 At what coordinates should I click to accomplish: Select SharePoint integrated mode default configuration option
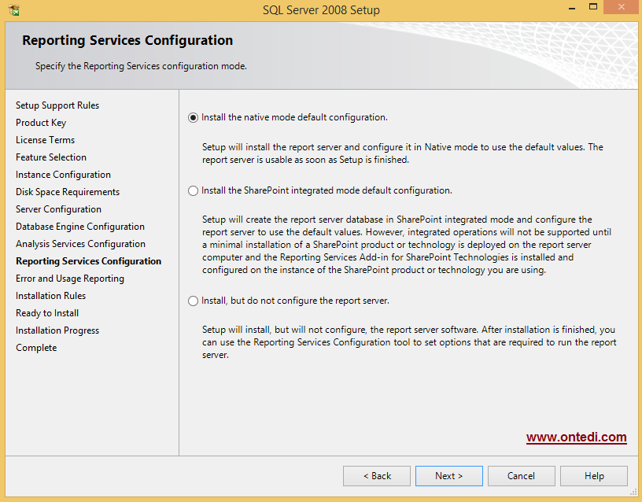coord(193,191)
